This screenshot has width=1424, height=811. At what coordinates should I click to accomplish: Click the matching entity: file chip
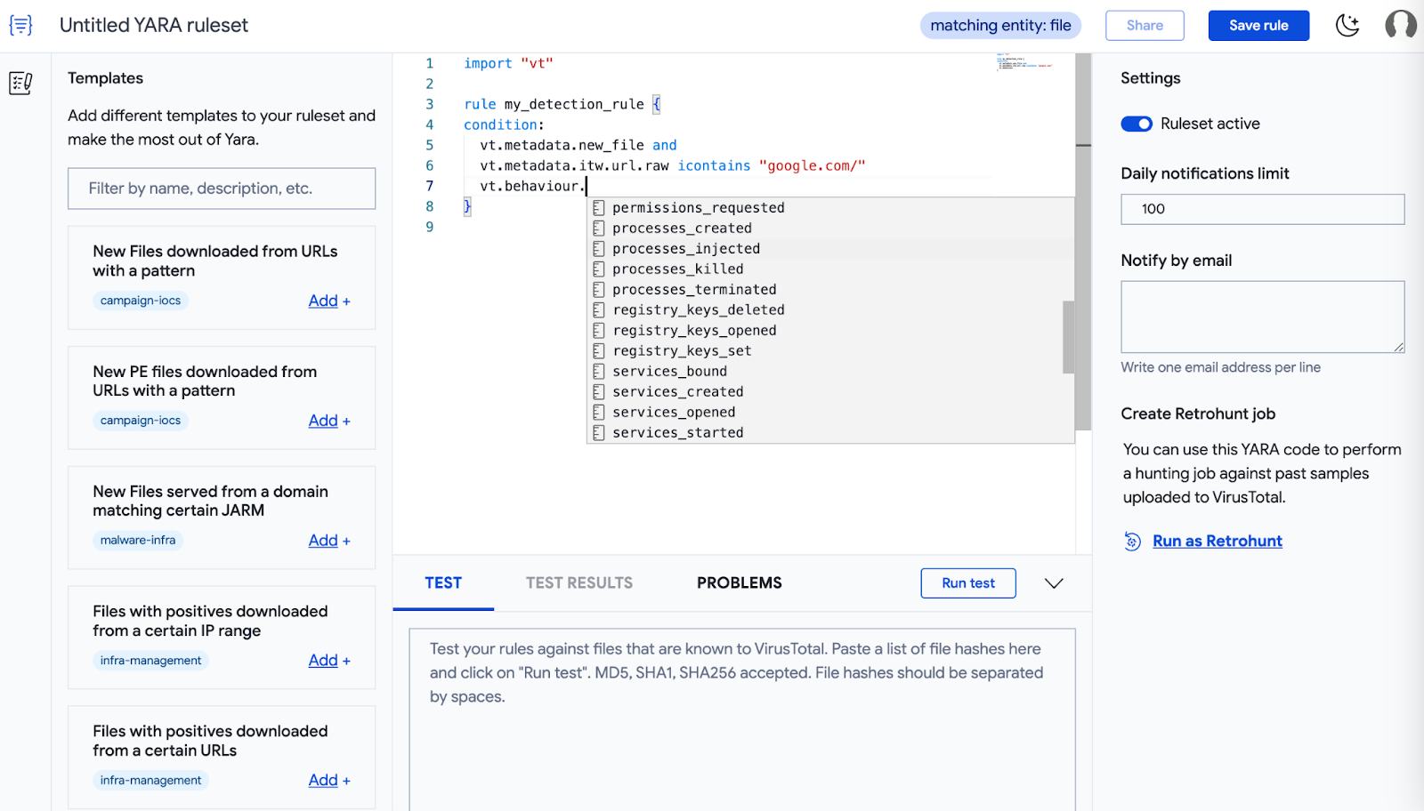pyautogui.click(x=1000, y=26)
